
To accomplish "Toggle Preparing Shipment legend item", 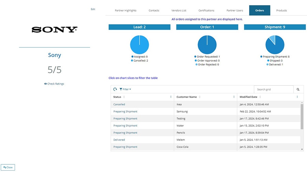I will (275, 57).
